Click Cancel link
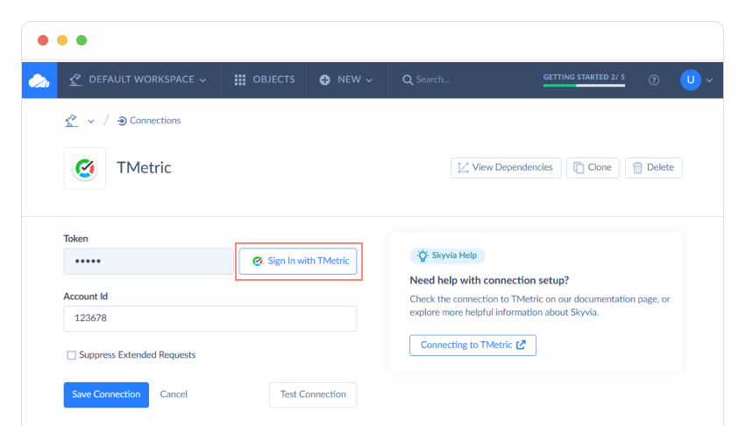The width and height of the screenshot is (746, 426). tap(174, 395)
